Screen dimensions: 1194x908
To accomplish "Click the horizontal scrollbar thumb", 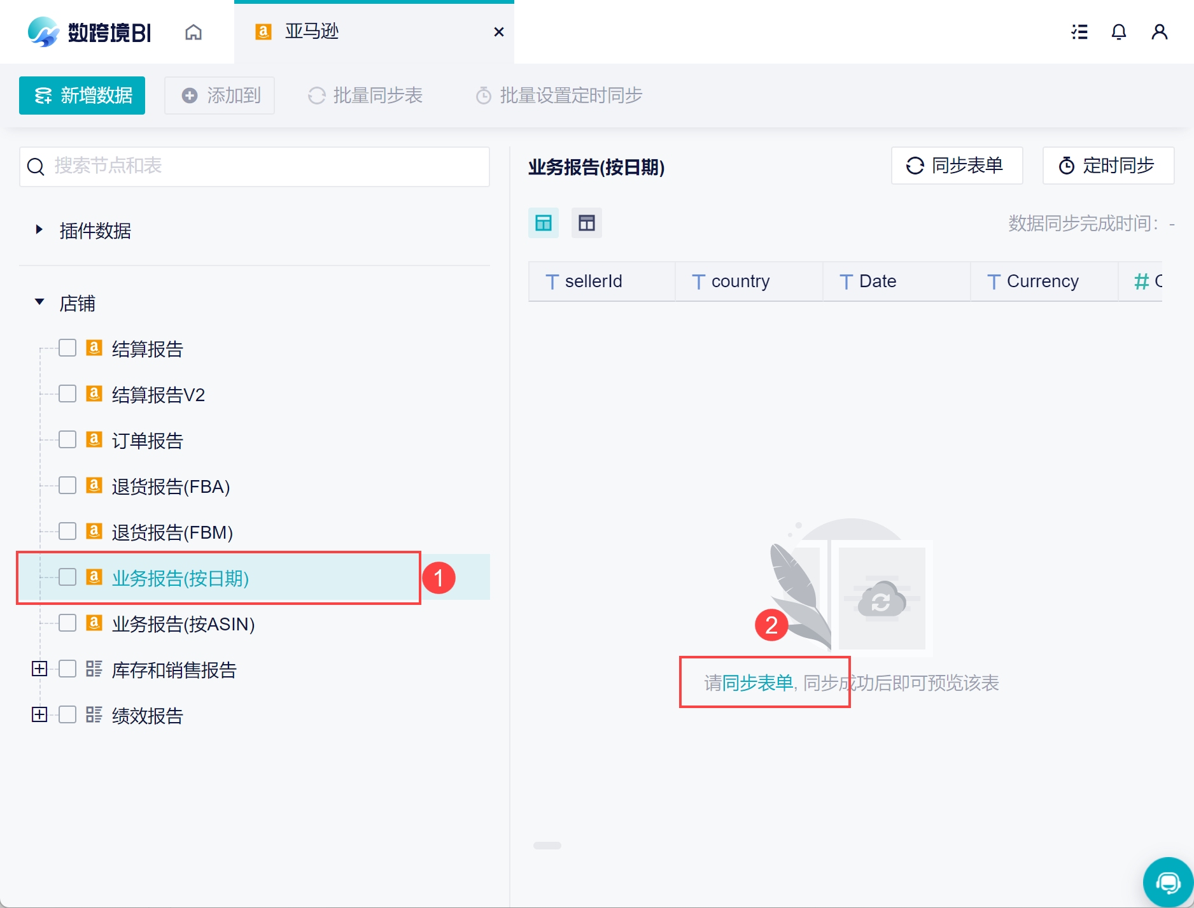I will pos(547,846).
